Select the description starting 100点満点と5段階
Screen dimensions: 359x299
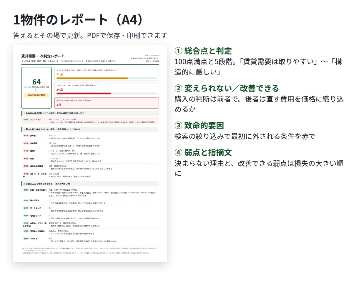point(258,67)
